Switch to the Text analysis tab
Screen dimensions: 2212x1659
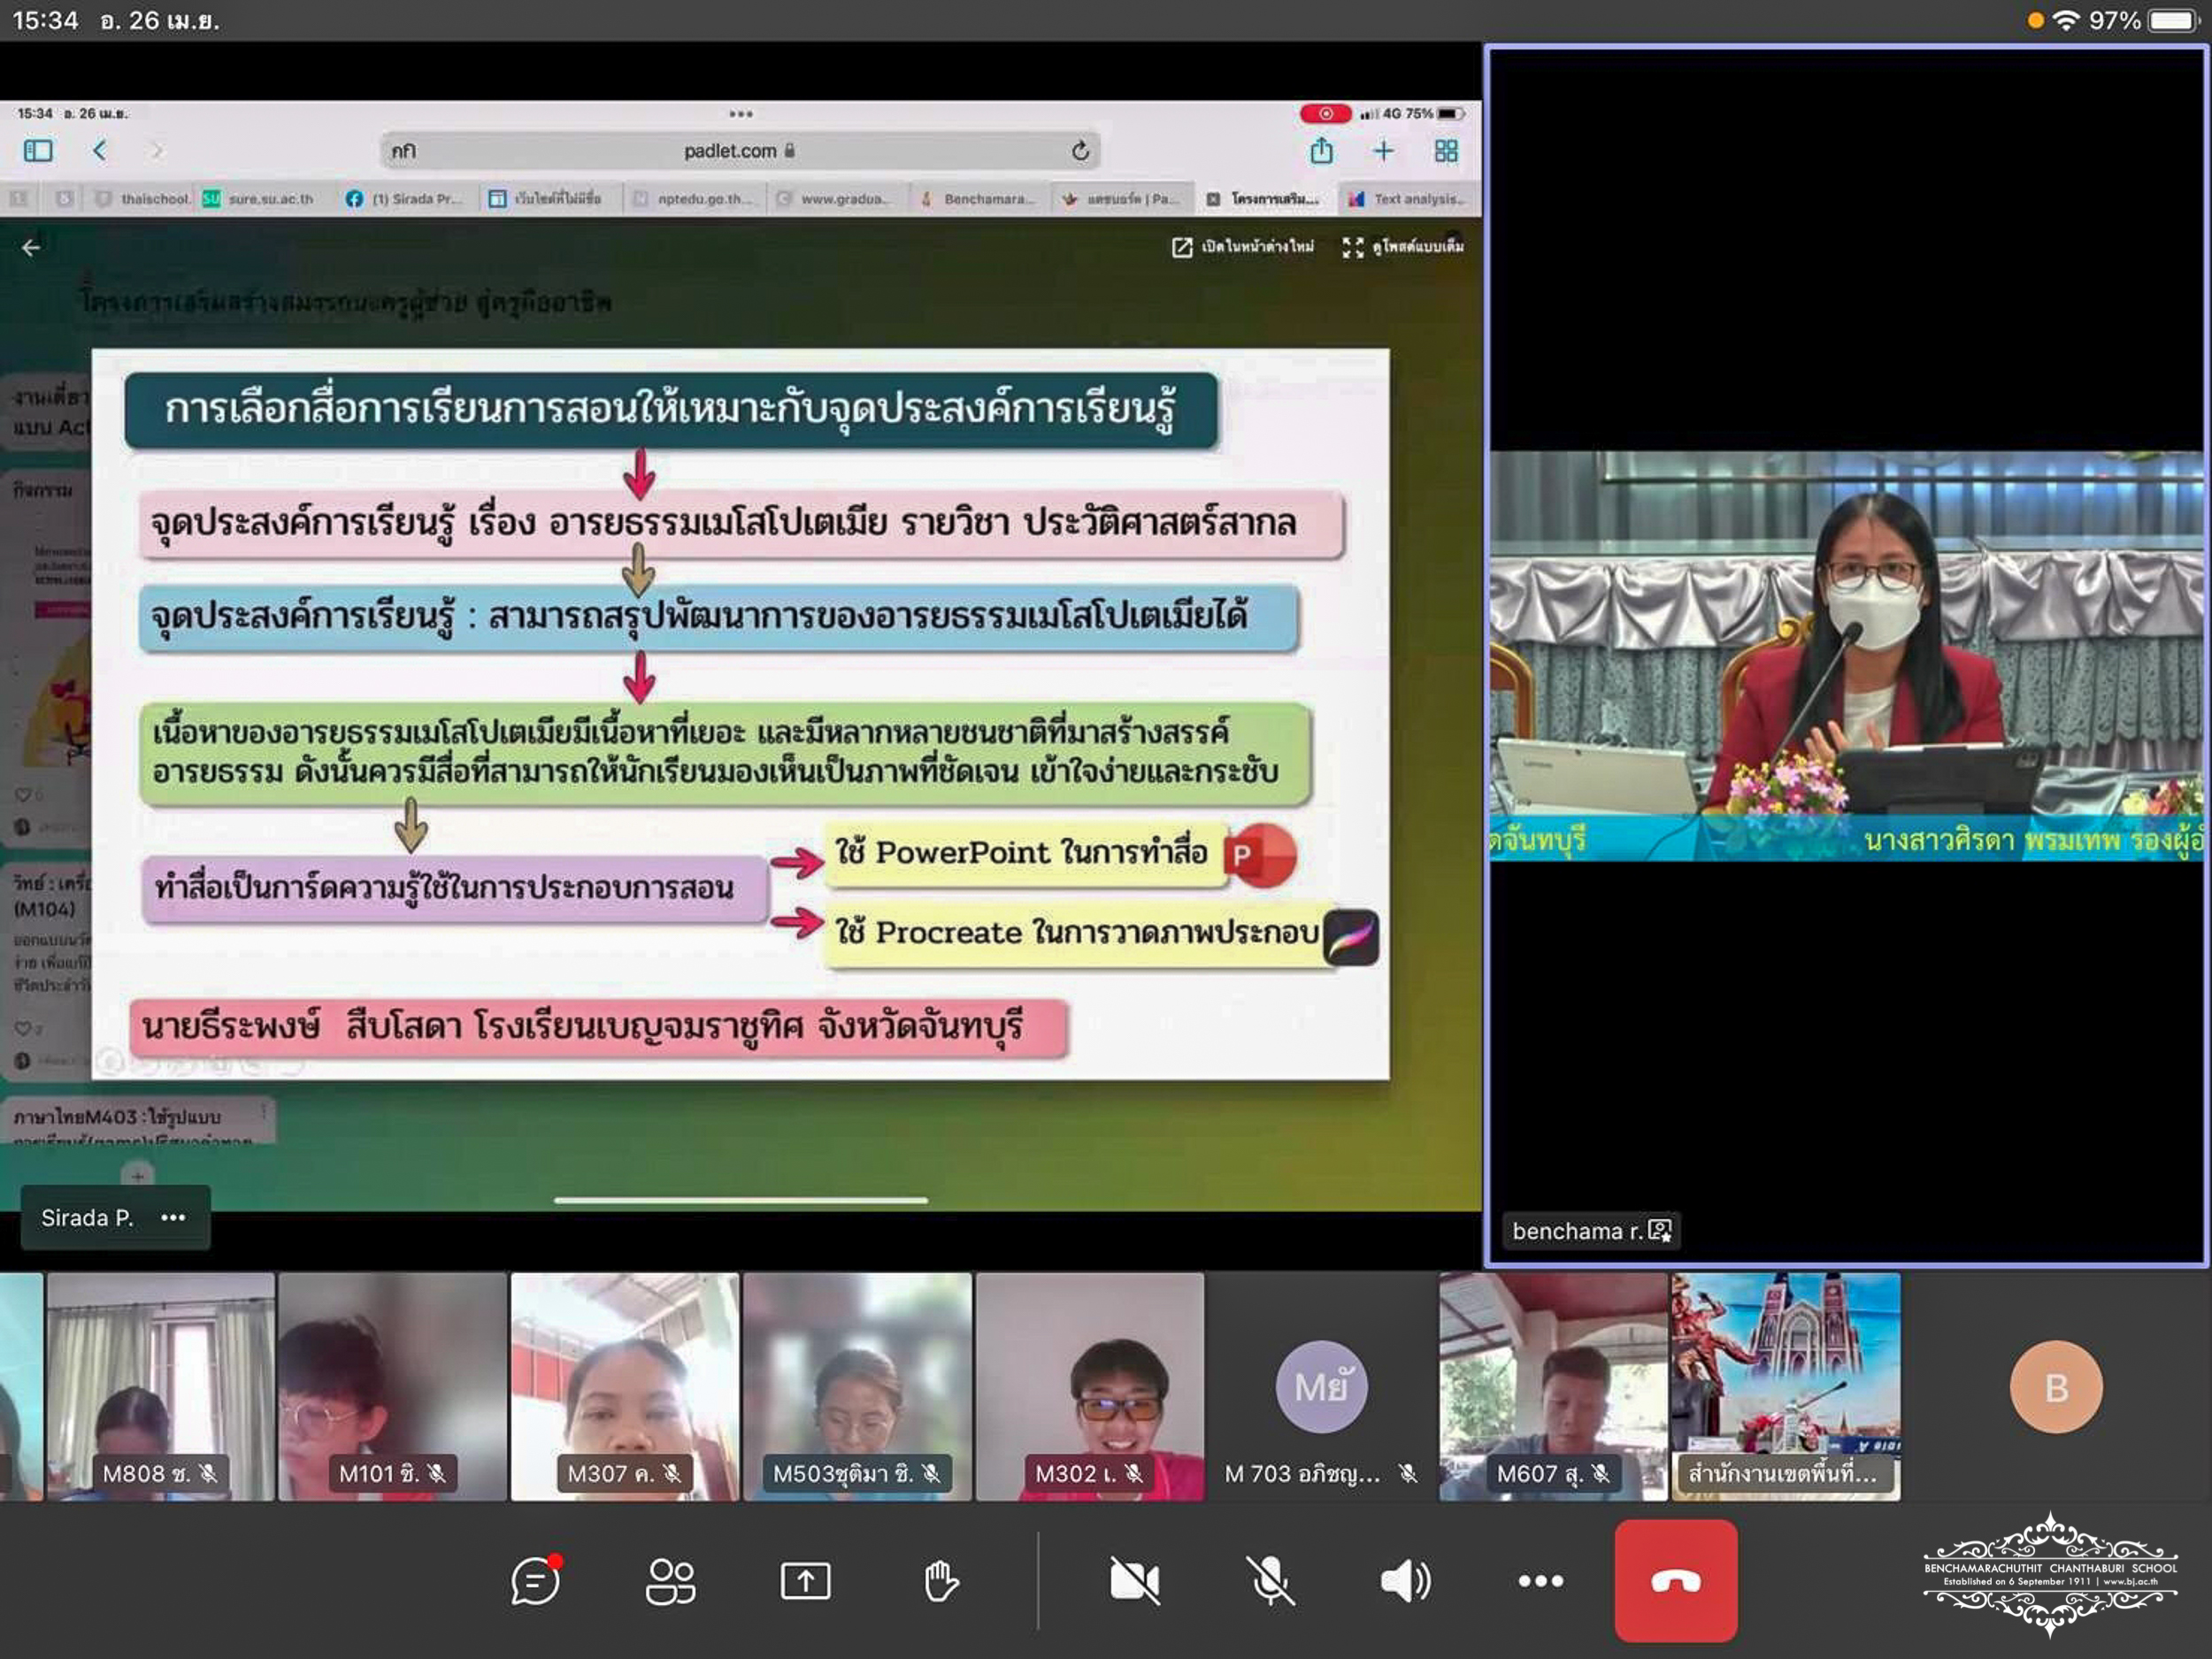coord(1408,199)
